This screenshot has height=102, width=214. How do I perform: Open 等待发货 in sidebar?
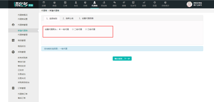coord(22,66)
